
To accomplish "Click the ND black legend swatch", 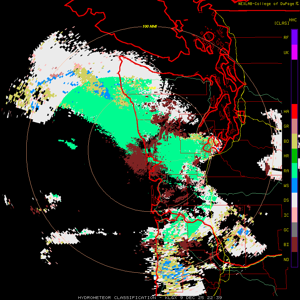I will coord(294,259).
